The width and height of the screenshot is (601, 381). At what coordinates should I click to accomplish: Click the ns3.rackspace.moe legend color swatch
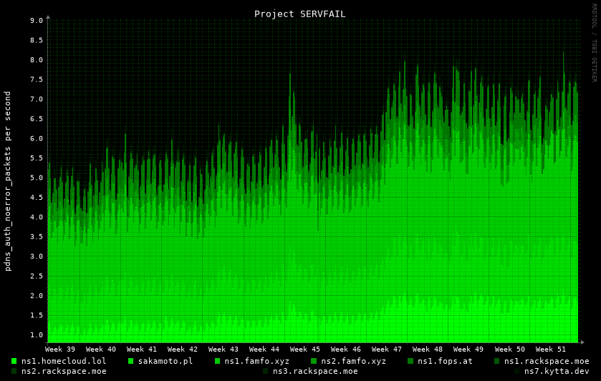coord(266,371)
